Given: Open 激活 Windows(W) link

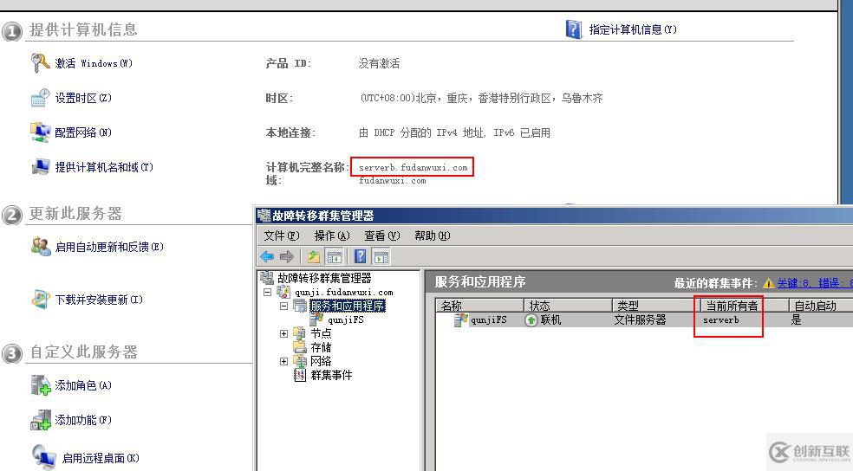Looking at the screenshot, I should (94, 63).
